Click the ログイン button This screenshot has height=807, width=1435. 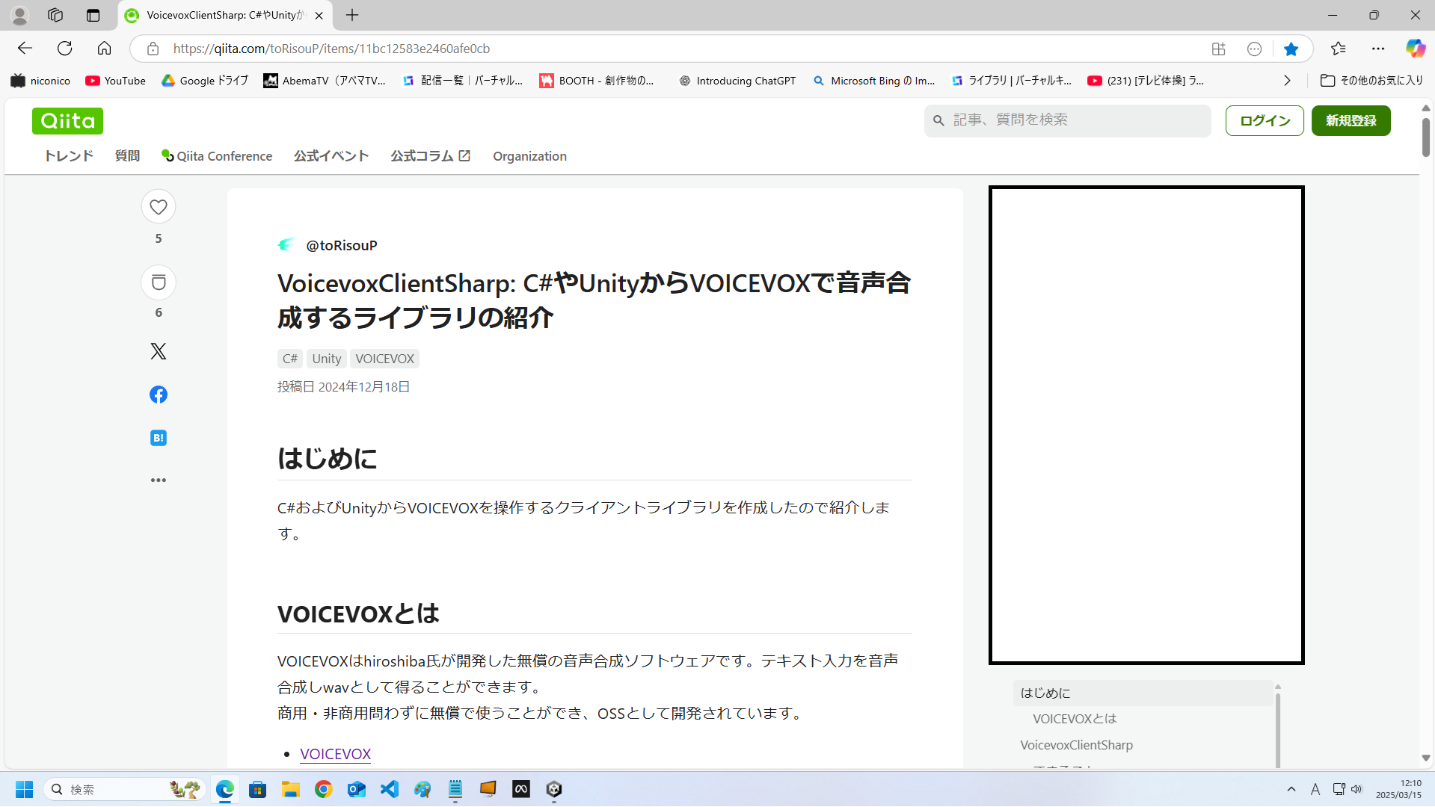tap(1265, 121)
